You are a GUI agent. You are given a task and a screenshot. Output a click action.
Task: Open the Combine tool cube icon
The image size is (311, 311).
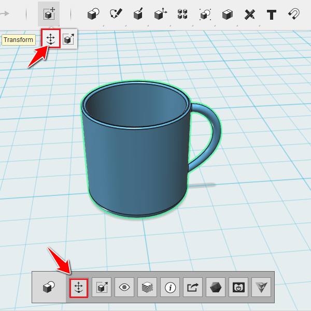[228, 15]
